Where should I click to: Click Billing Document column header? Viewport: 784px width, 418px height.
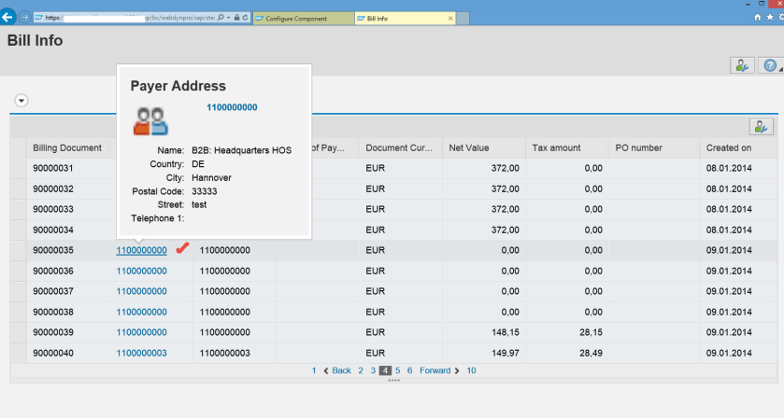click(67, 147)
